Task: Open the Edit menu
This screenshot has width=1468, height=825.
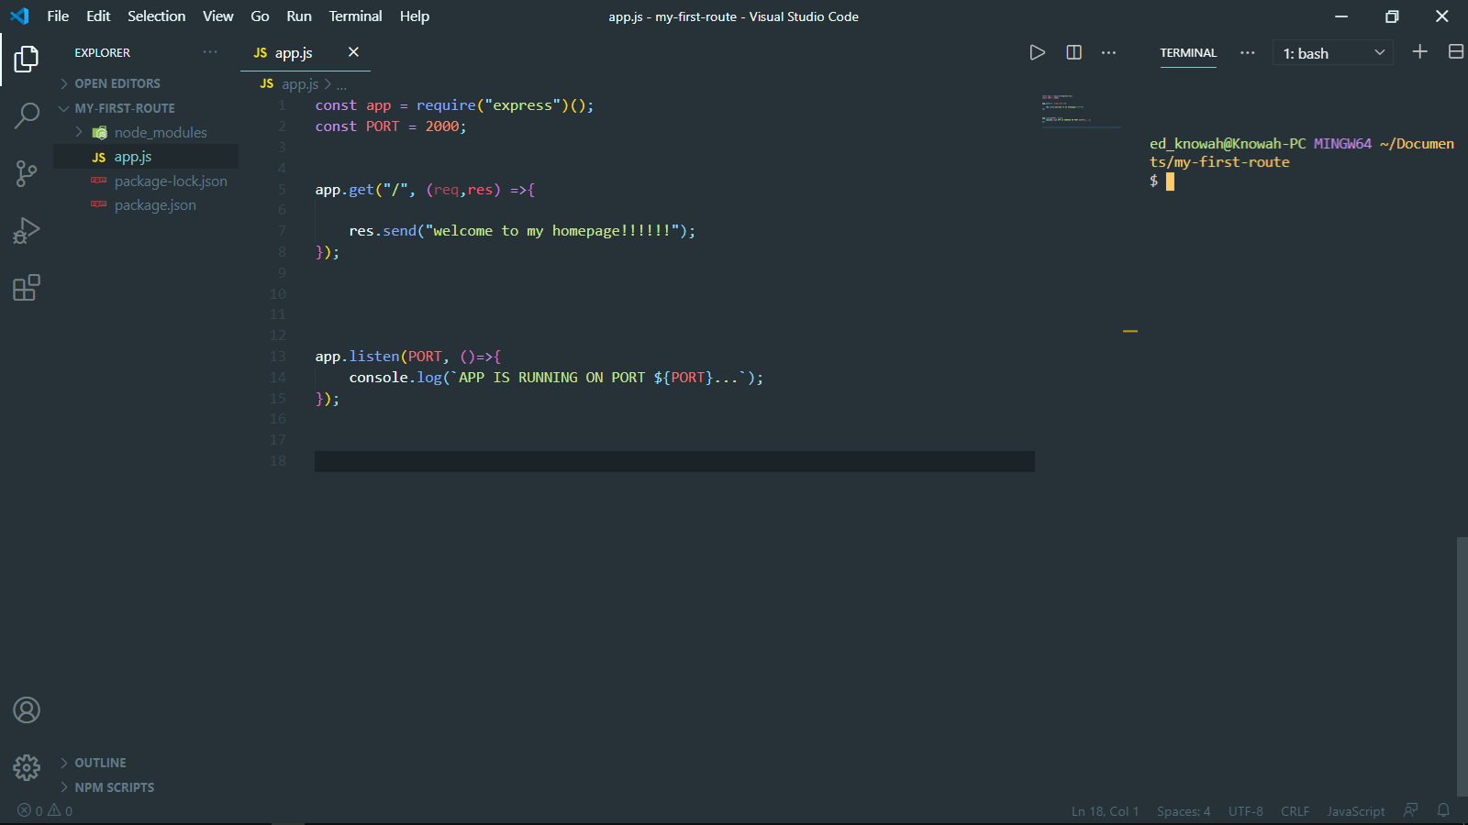Action: coord(98,16)
